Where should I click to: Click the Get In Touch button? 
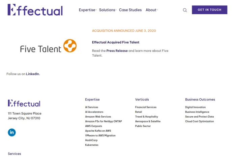click(x=209, y=10)
